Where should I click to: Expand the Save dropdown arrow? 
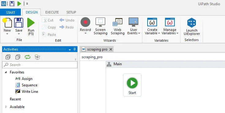pyautogui.click(x=19, y=34)
